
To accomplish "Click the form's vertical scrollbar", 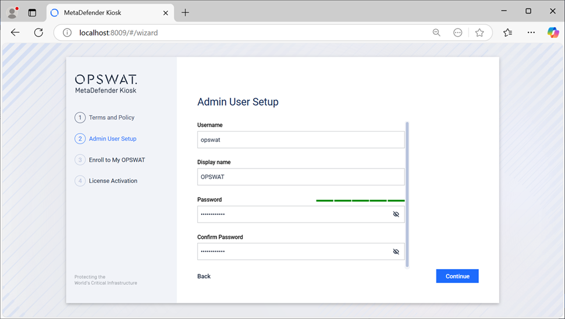I will click(407, 193).
